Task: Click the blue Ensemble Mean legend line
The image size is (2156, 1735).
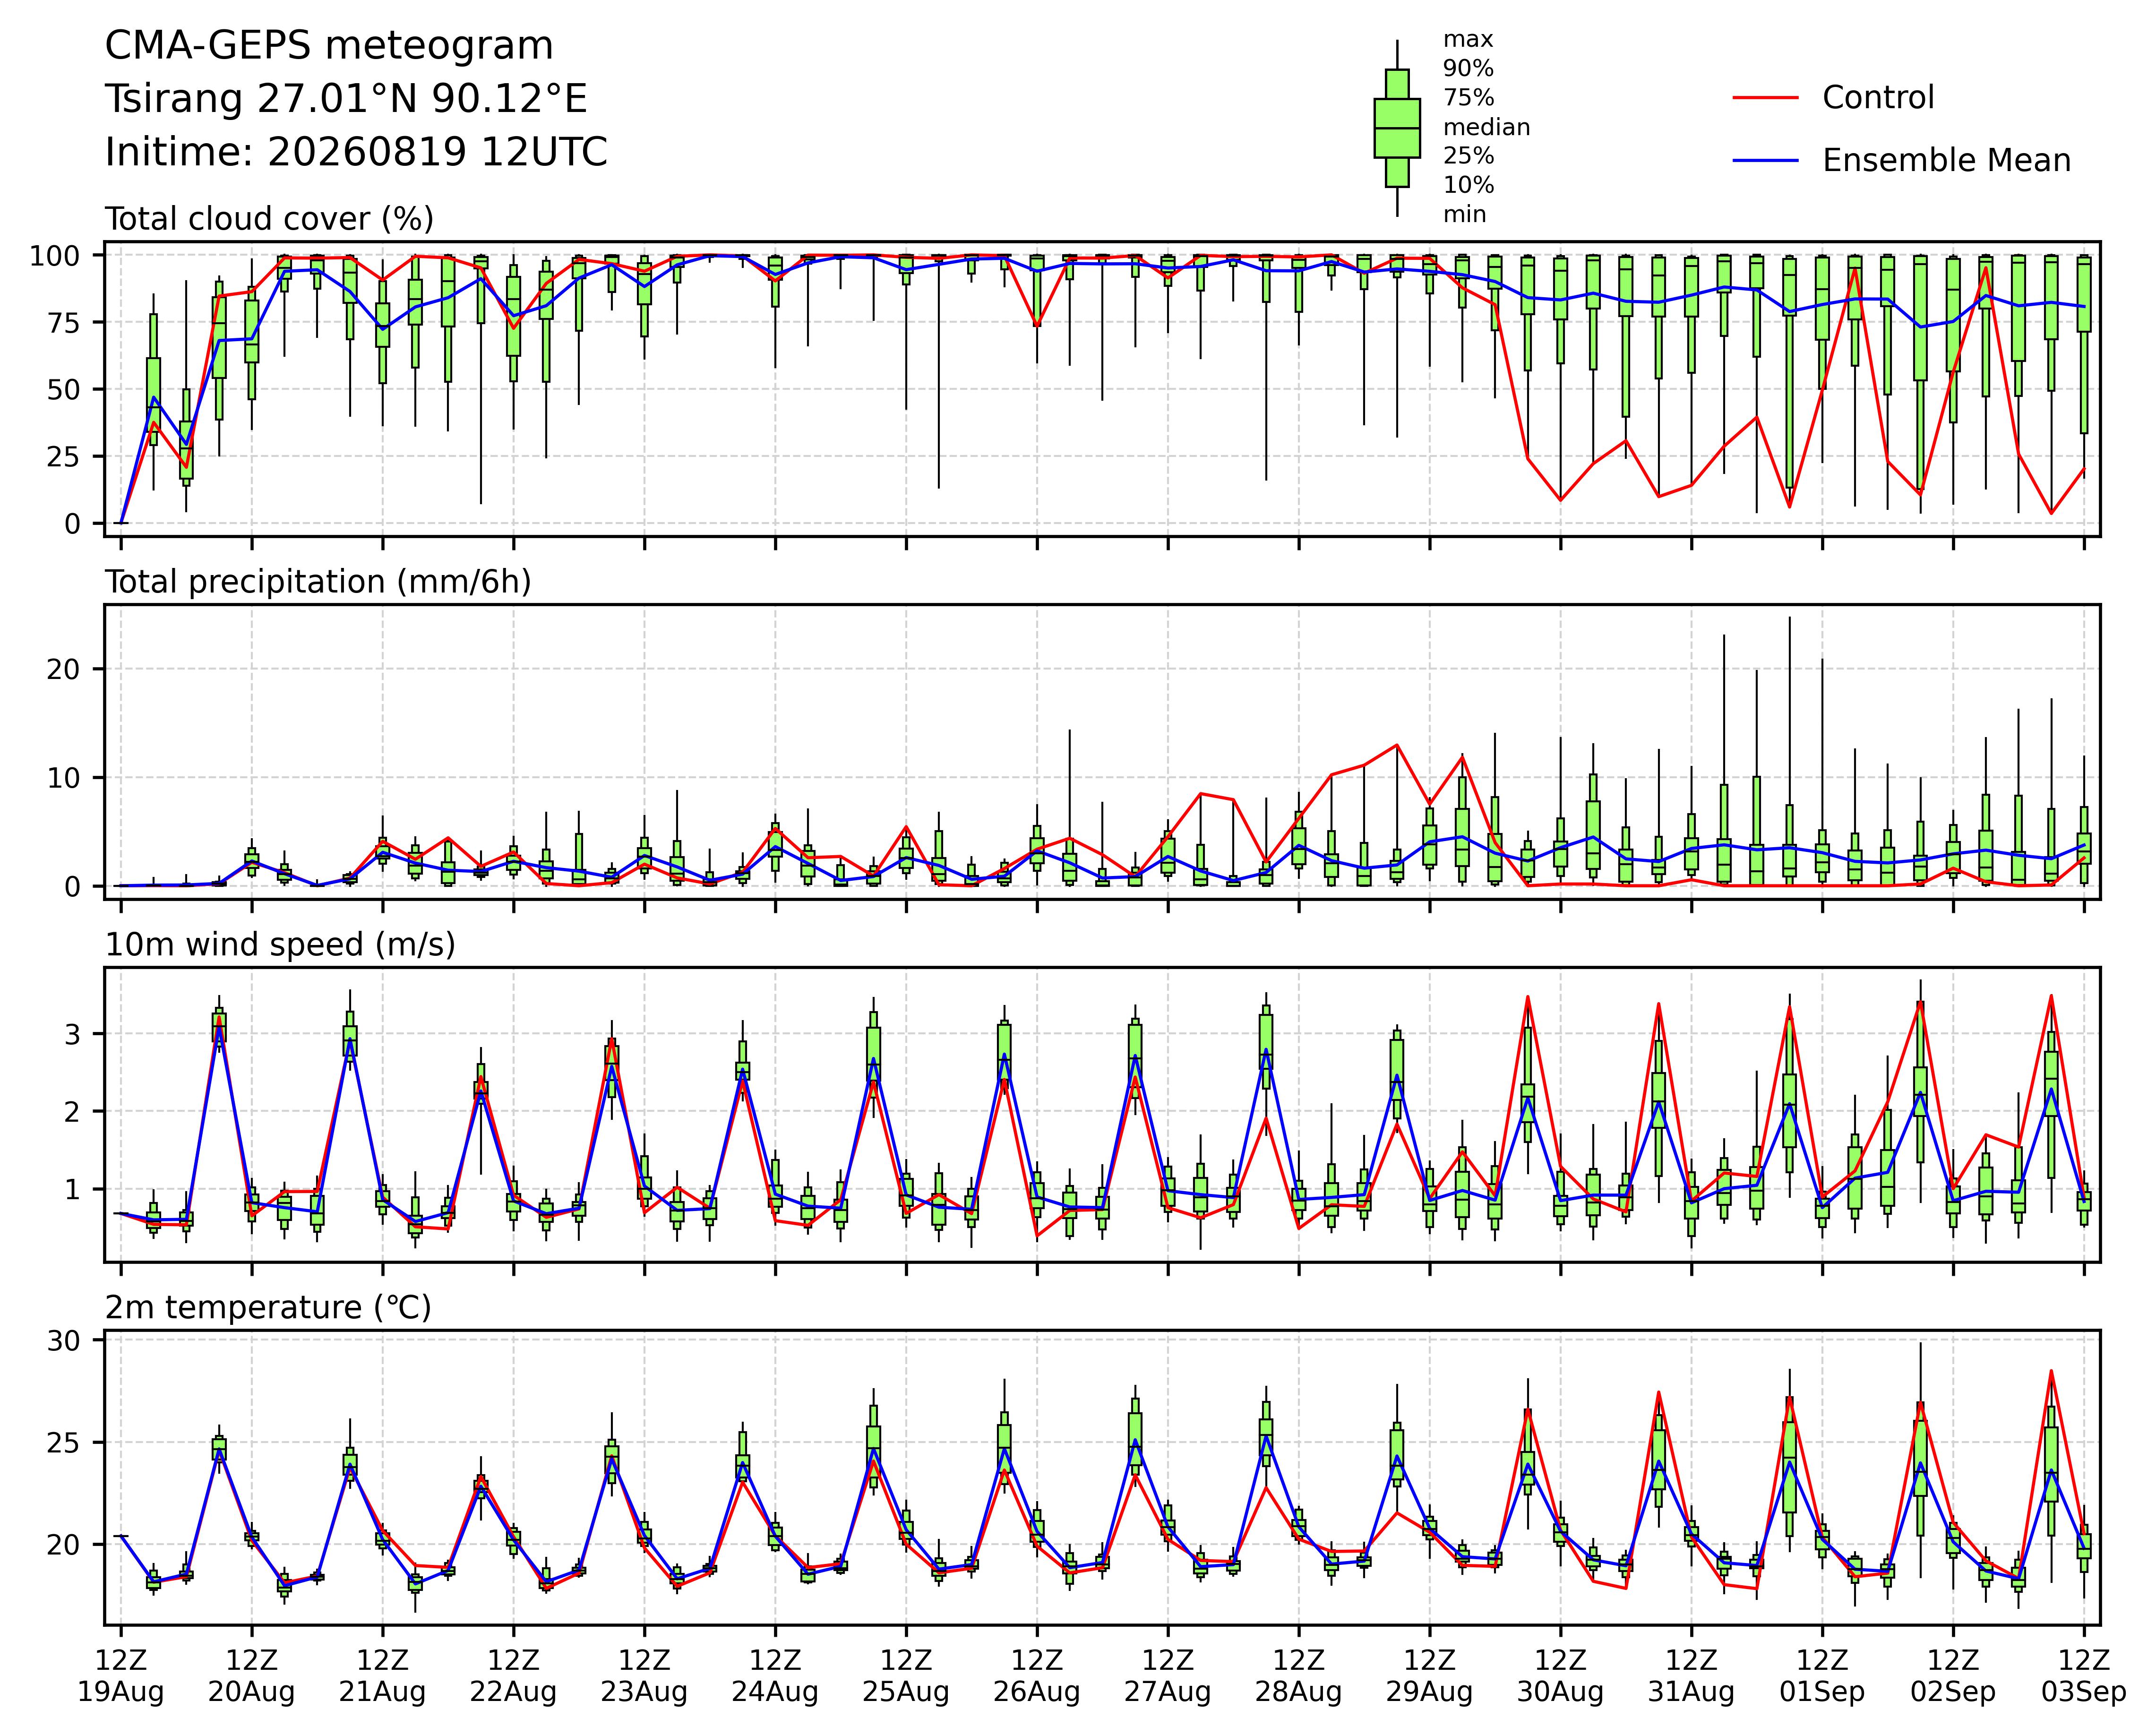Action: [1766, 161]
